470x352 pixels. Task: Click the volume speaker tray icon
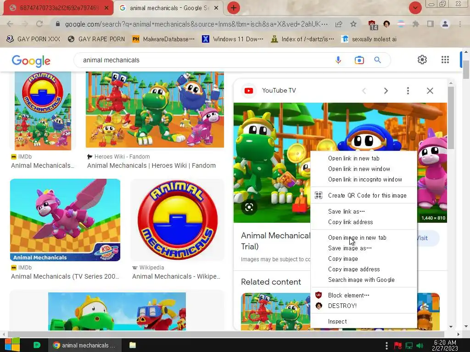420,346
